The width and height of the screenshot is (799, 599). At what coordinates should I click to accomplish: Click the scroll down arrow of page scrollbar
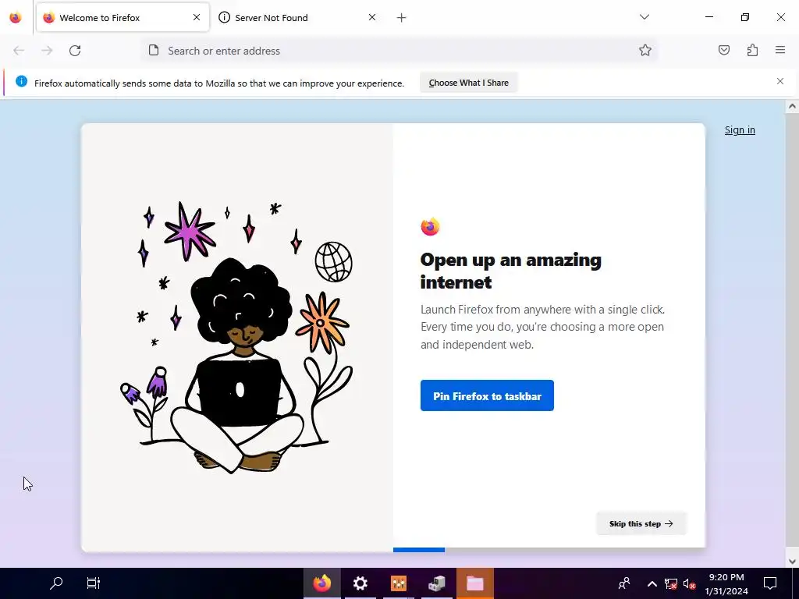pyautogui.click(x=792, y=562)
